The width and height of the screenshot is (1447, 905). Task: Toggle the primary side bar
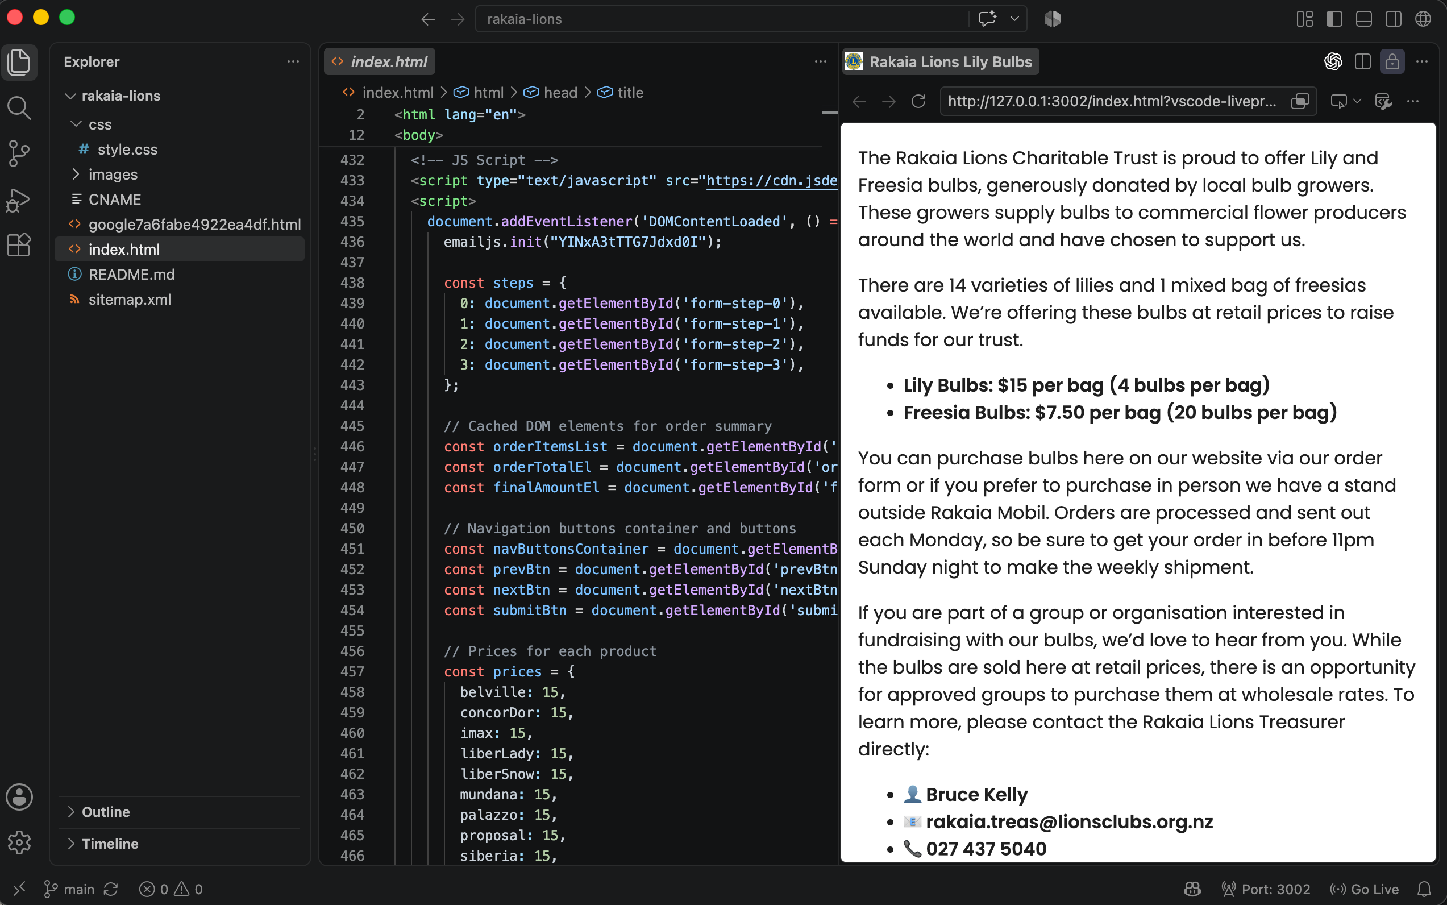point(1334,19)
